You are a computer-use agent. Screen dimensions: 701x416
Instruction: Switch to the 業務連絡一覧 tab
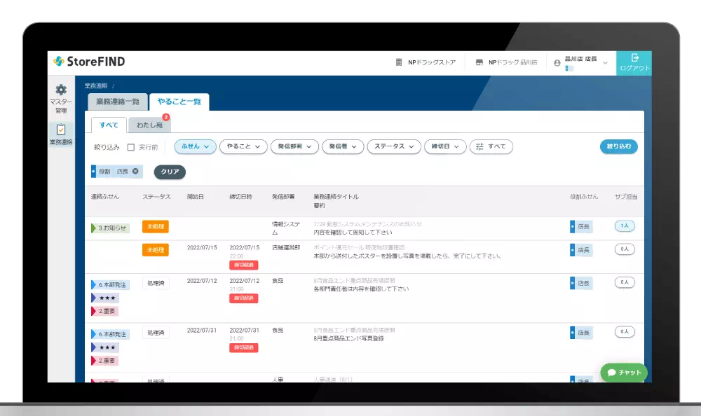pyautogui.click(x=118, y=102)
